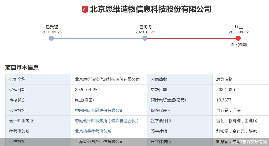
Task: Click the 已受理 stage label
Action: coord(52,27)
